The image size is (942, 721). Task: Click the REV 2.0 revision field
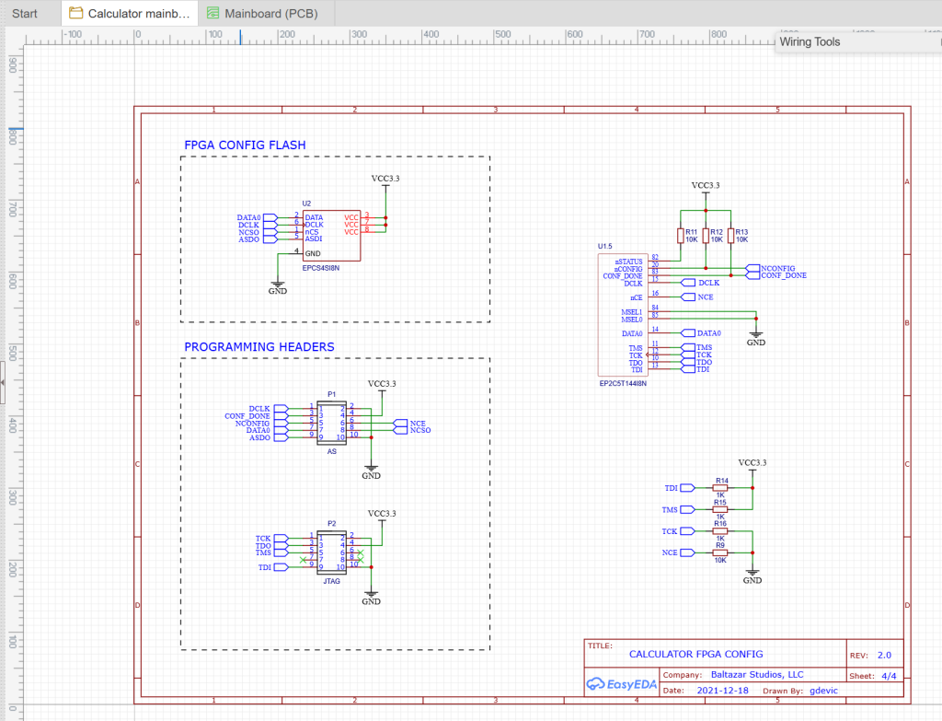(878, 654)
